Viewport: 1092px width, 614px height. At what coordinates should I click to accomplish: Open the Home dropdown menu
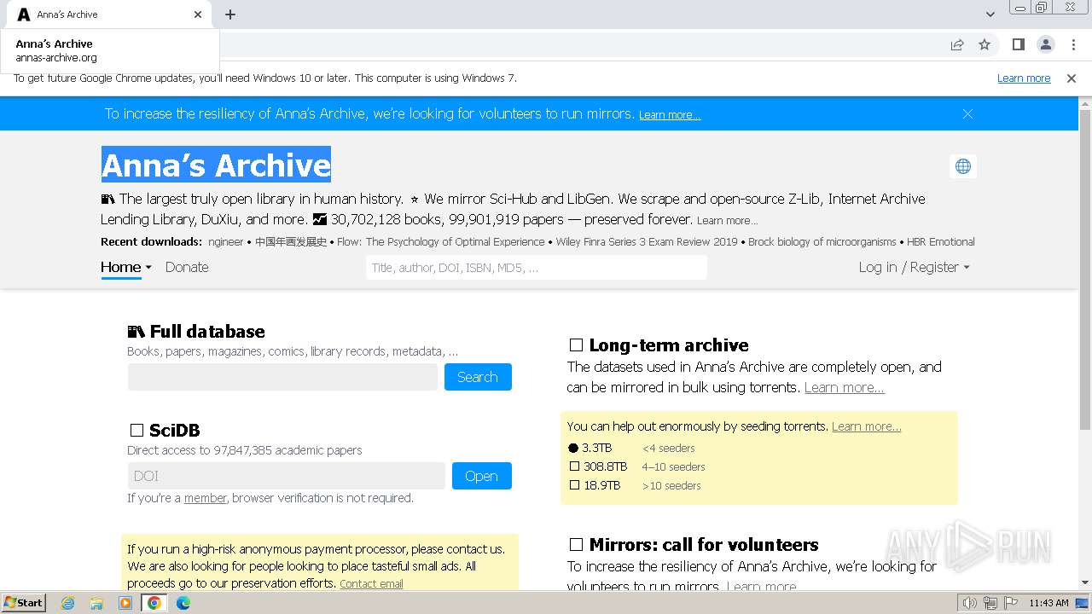(x=125, y=268)
